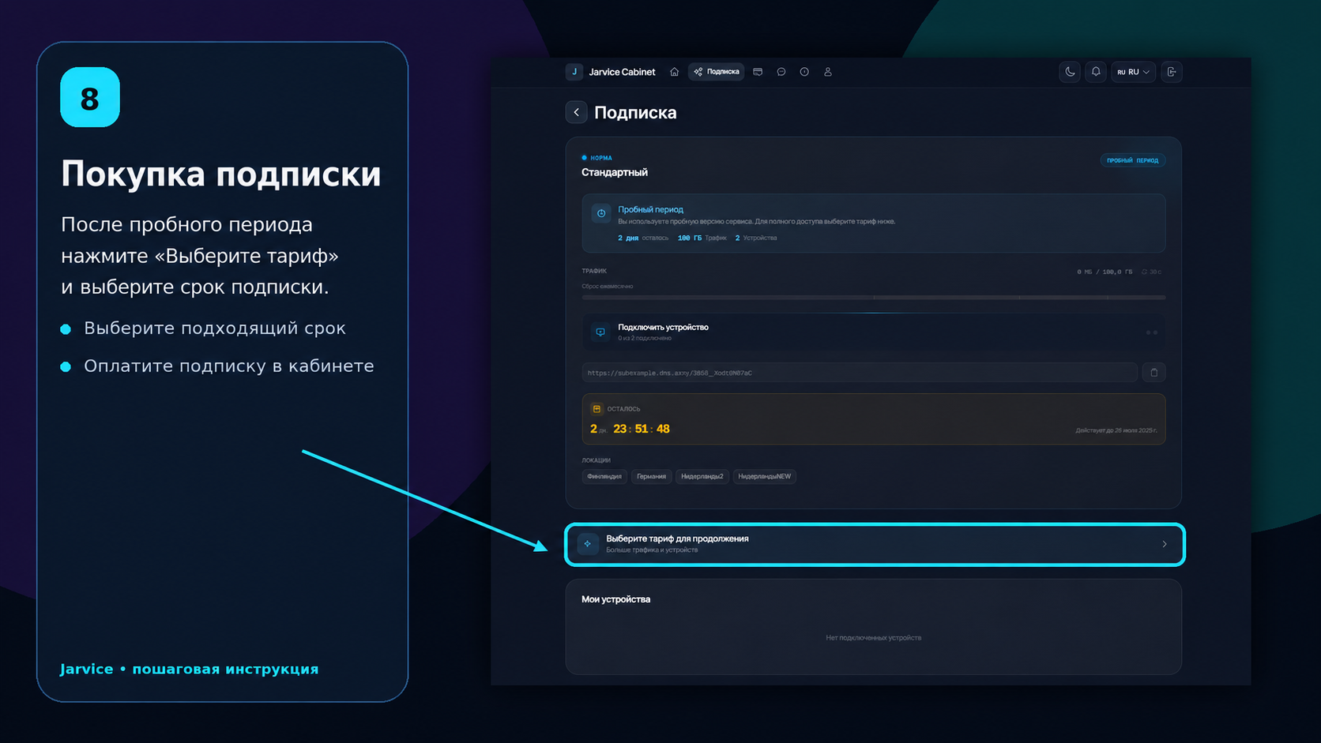Image resolution: width=1321 pixels, height=743 pixels.
Task: Click the Мои устройства heading
Action: 615,599
